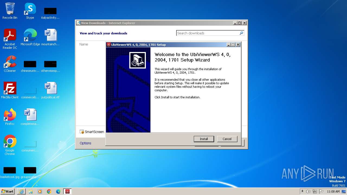347x195 pixels.
Task: Select the italyactivity desktop file
Action: coord(50,13)
